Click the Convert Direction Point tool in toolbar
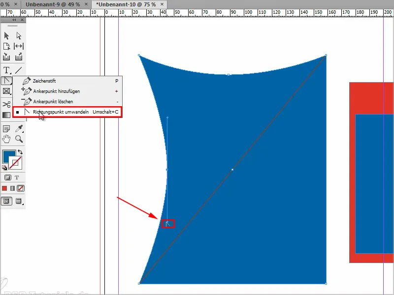Image resolution: width=394 pixels, height=295 pixels. [6, 81]
